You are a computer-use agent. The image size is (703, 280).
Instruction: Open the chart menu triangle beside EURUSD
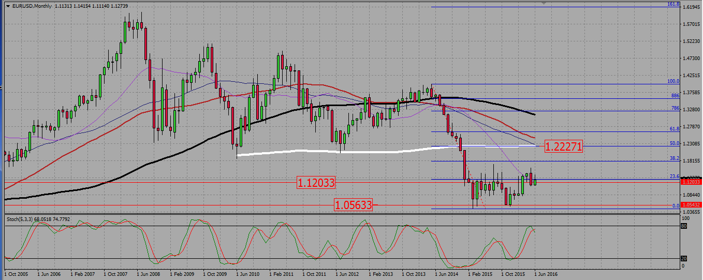coord(8,6)
